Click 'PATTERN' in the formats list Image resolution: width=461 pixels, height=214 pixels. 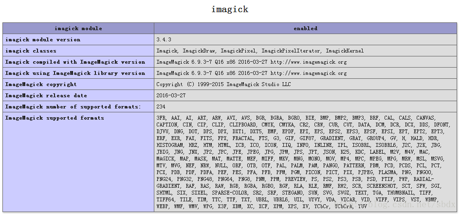tap(353, 165)
